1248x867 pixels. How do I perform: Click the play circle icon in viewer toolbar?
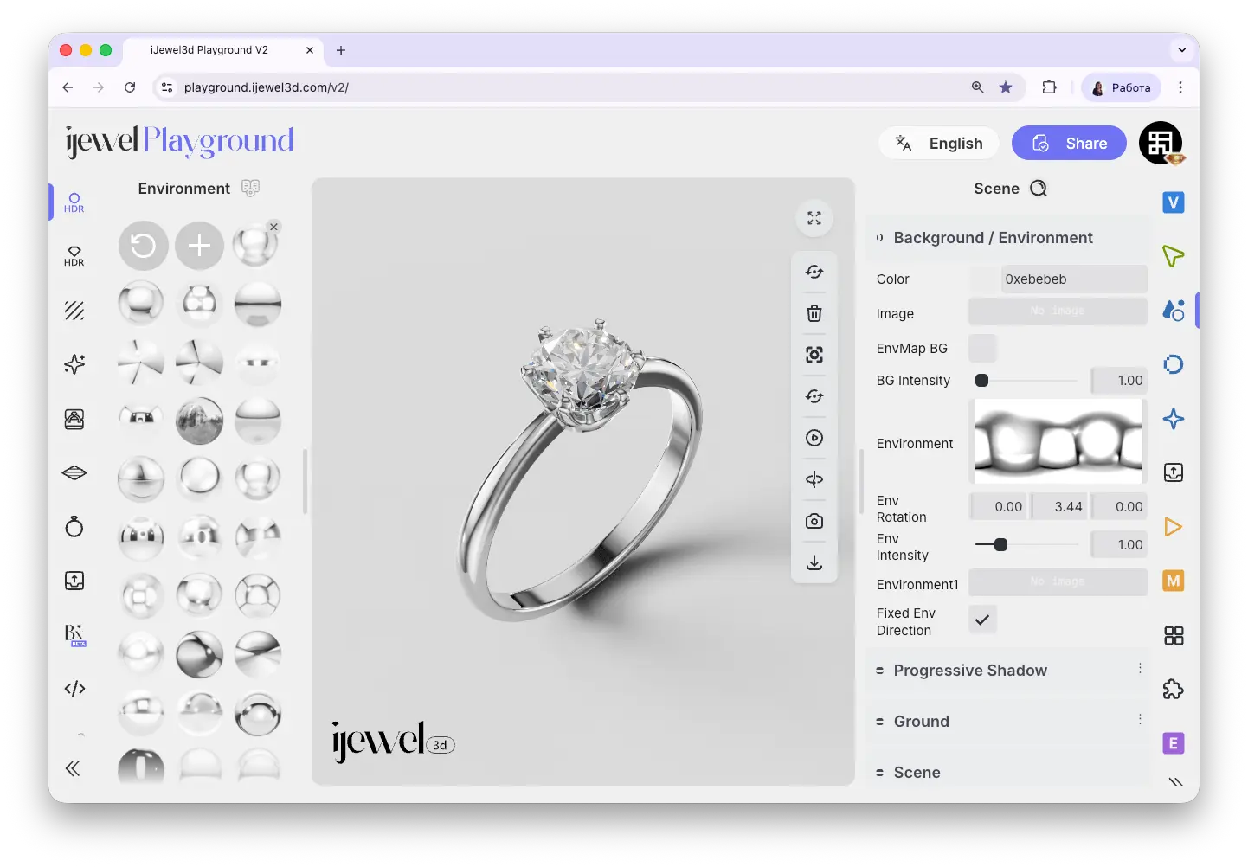pyautogui.click(x=814, y=438)
